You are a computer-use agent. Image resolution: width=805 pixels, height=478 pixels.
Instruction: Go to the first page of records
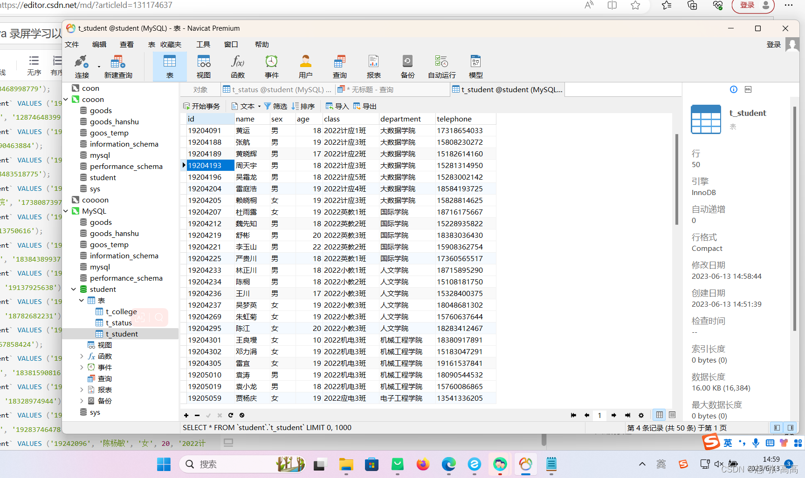(x=573, y=415)
